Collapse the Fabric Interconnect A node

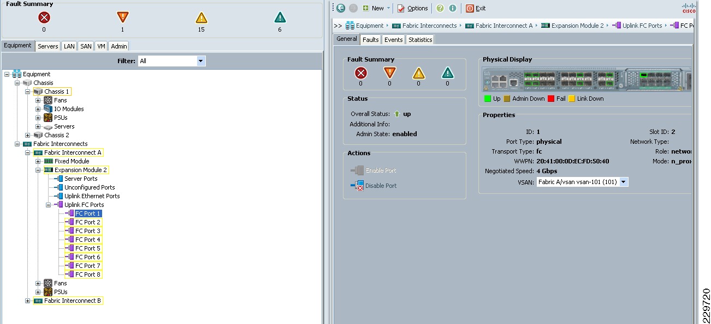pos(28,152)
